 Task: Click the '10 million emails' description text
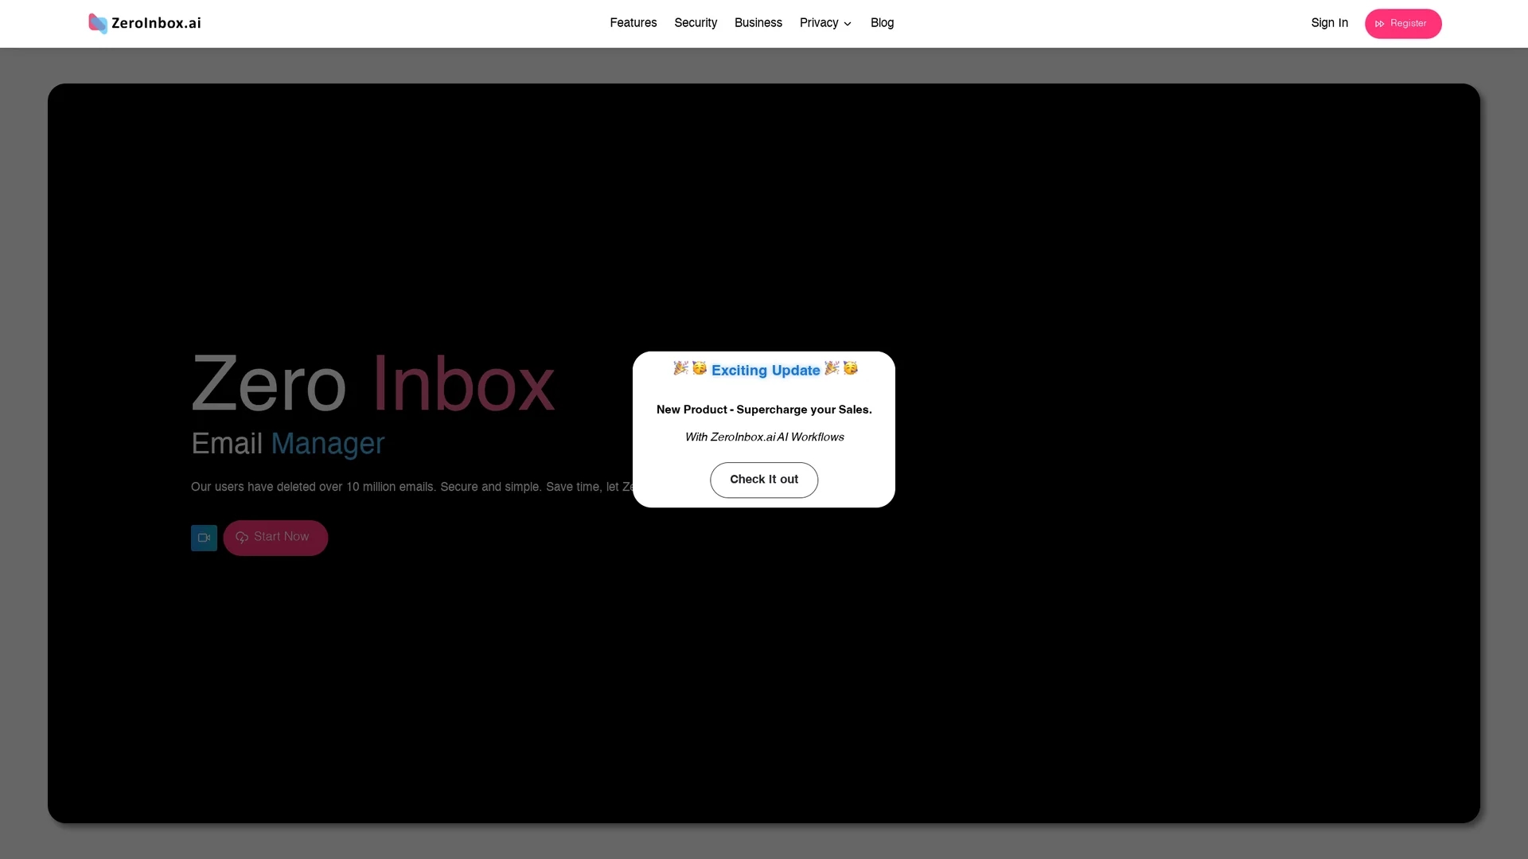click(412, 487)
